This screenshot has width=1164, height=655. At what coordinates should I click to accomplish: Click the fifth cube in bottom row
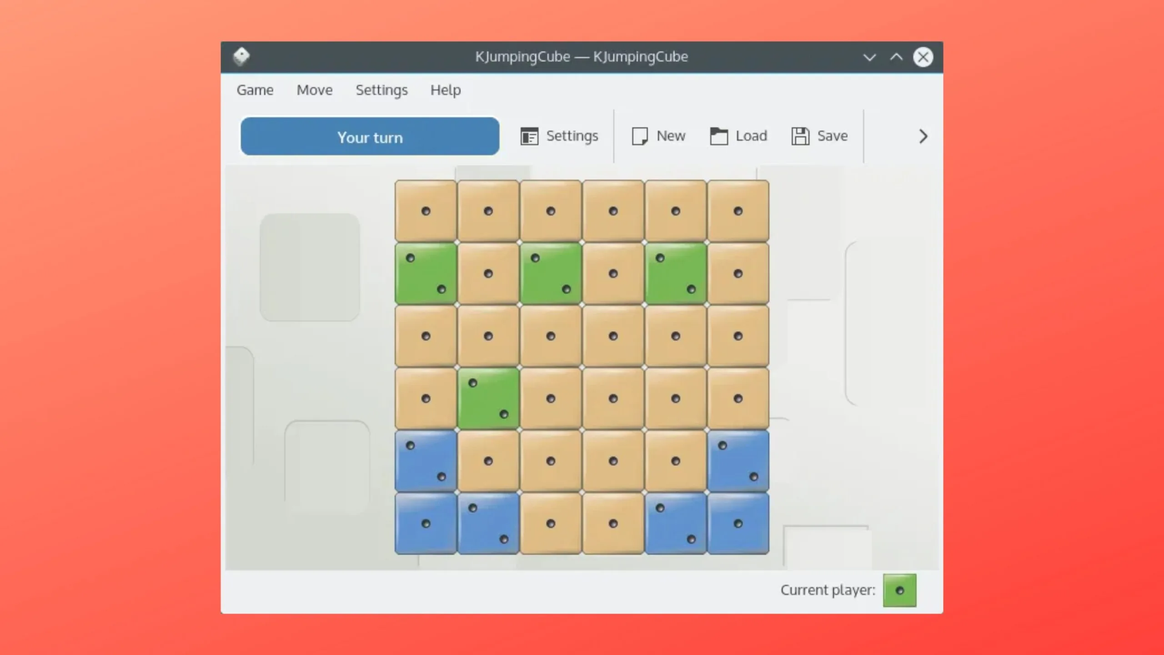[676, 524]
